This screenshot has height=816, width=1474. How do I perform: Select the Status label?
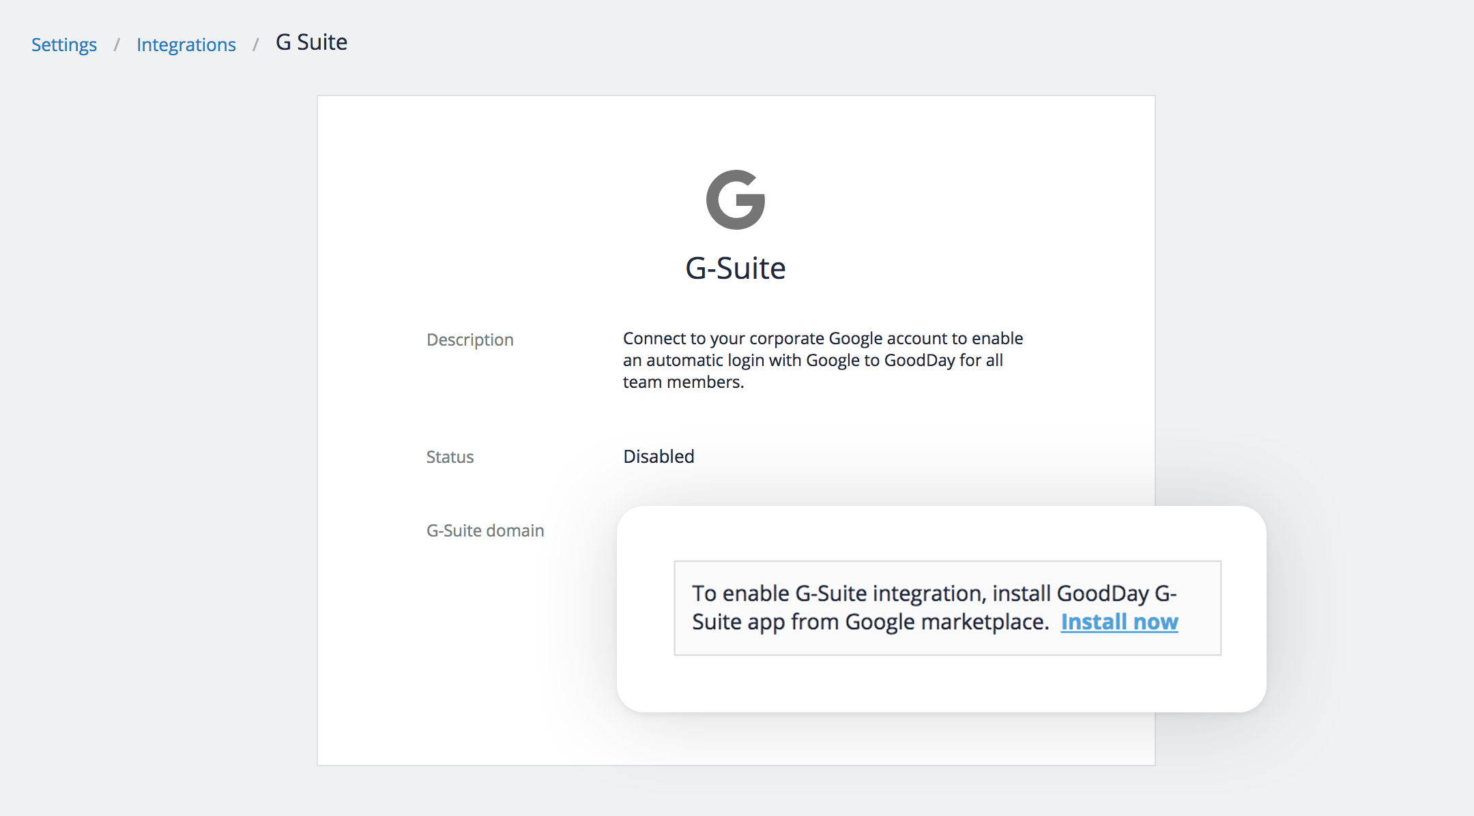[450, 457]
